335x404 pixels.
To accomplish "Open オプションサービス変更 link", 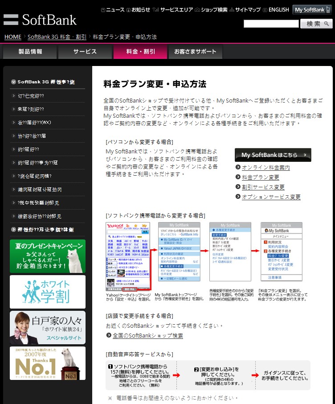I will 271,197.
